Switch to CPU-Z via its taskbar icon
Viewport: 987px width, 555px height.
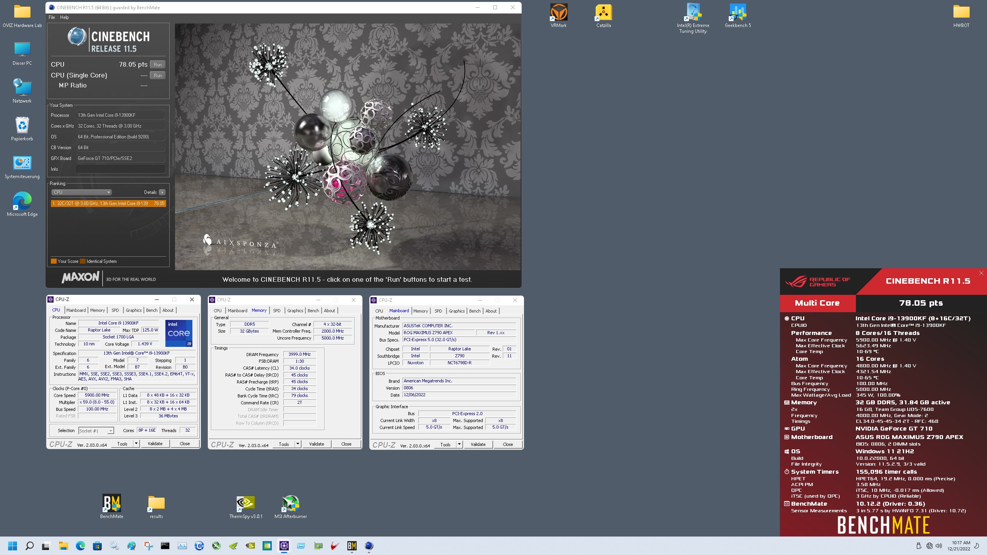(x=284, y=546)
